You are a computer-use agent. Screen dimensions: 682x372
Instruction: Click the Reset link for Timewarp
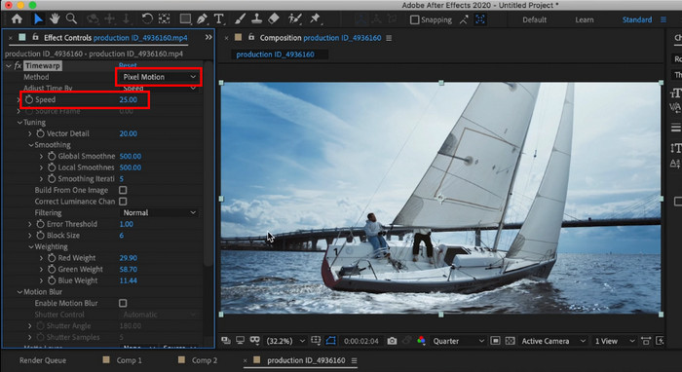pos(128,65)
